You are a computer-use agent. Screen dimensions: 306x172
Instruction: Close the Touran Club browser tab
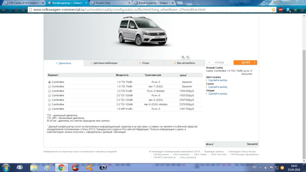click(129, 3)
